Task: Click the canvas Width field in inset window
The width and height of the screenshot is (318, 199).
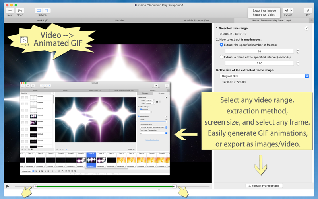Action: click(x=150, y=100)
